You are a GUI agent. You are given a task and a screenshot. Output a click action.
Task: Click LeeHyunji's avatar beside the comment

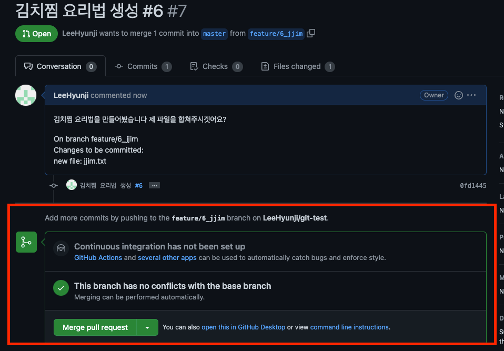(x=26, y=95)
